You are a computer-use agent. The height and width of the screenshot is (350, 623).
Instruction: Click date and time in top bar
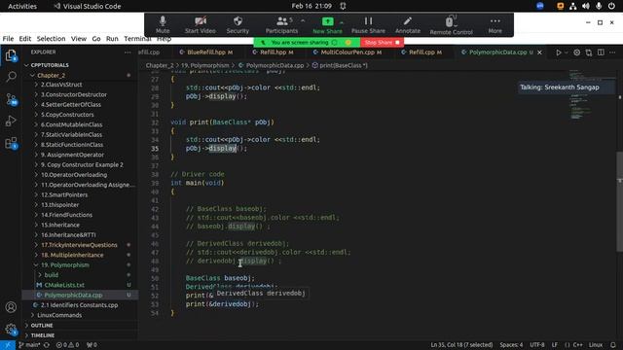coord(311,6)
